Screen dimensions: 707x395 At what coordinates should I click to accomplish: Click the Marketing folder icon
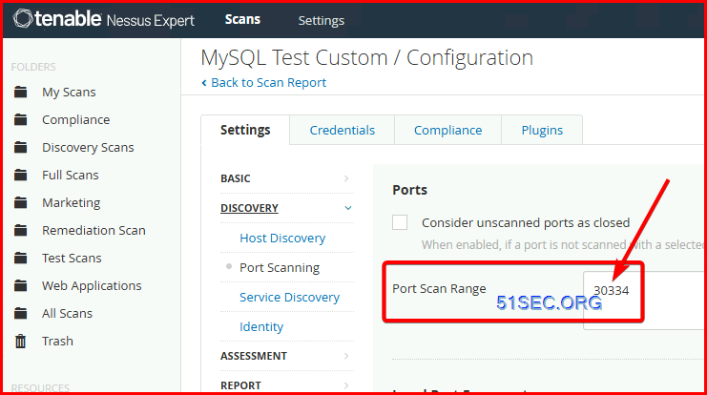(x=20, y=203)
